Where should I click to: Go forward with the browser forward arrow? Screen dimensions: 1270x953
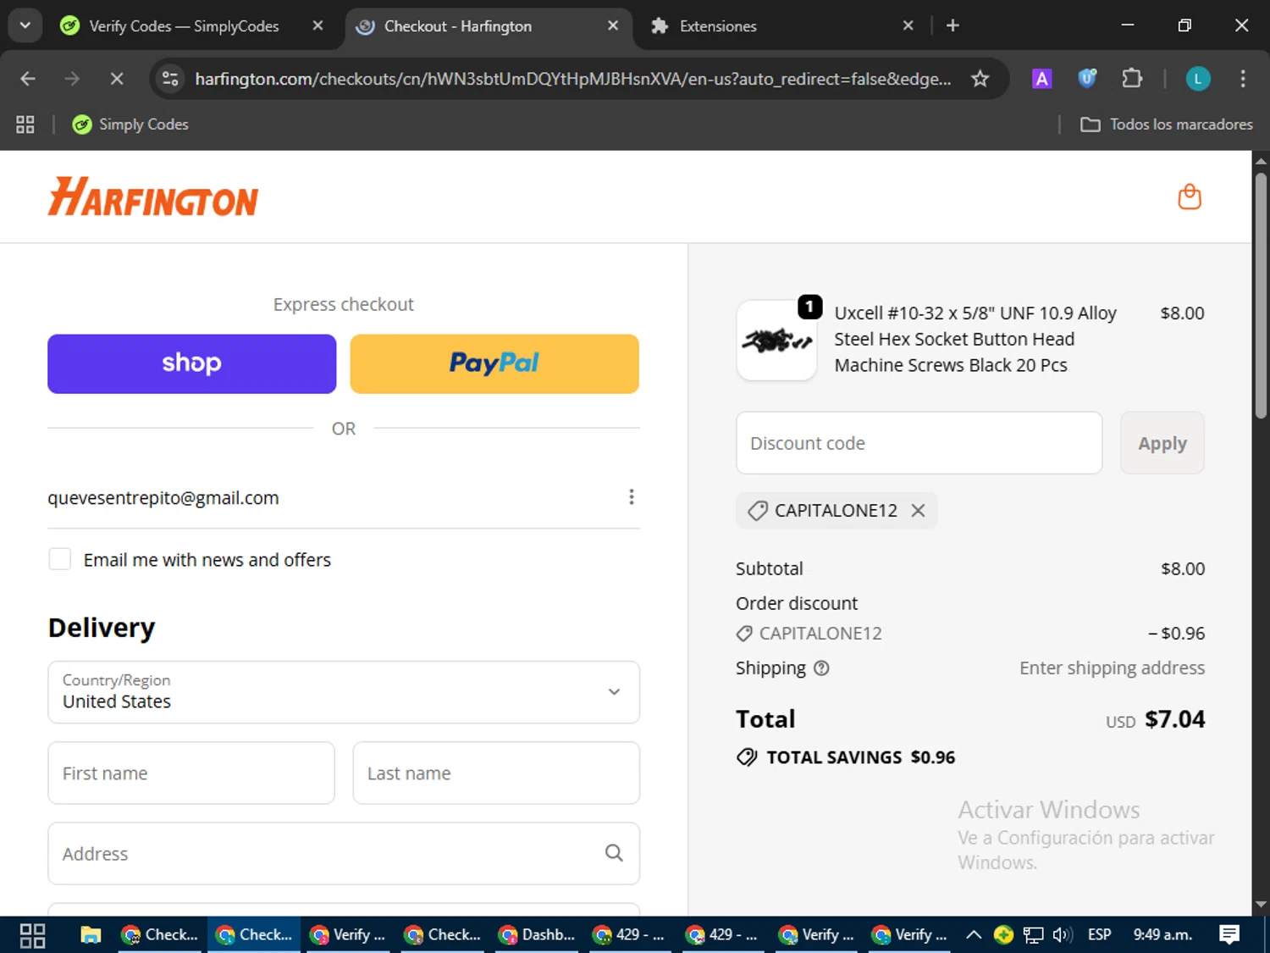point(72,79)
